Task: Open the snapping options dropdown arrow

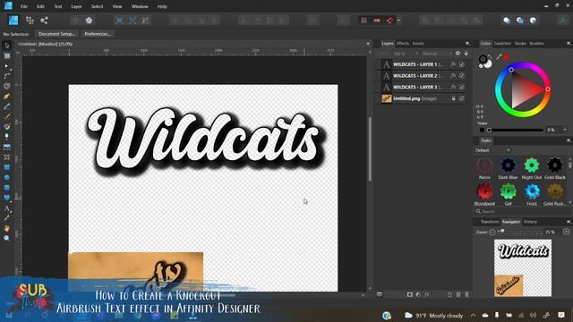Action: (x=398, y=21)
